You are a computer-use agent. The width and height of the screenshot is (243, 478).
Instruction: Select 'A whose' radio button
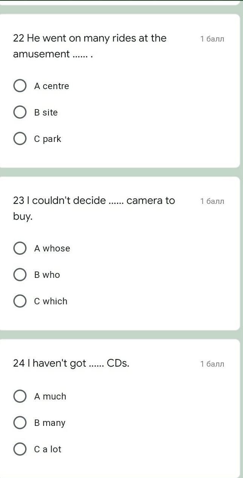tap(20, 248)
